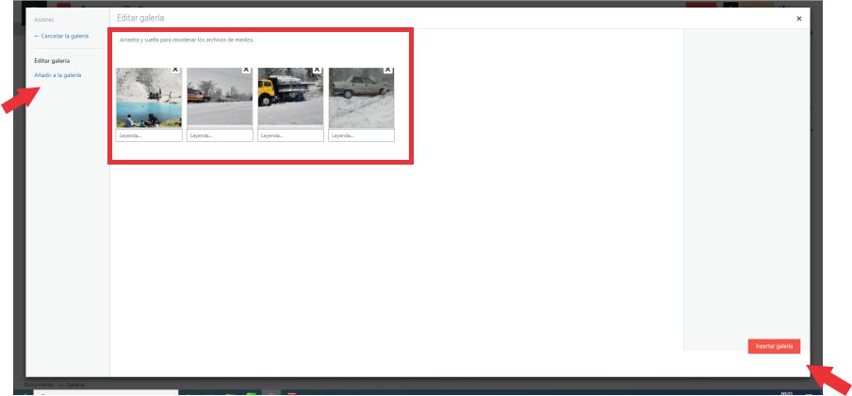Click caption field under yellow truck photo

[x=290, y=135]
